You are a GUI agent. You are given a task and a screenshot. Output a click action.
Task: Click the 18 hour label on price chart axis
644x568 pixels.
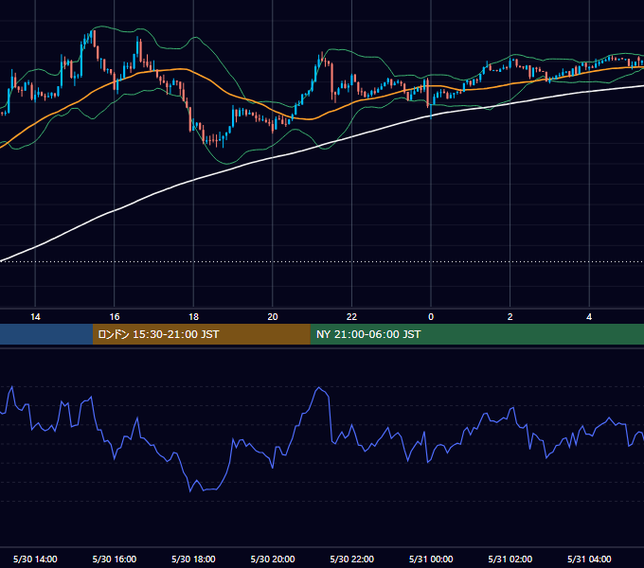click(193, 317)
